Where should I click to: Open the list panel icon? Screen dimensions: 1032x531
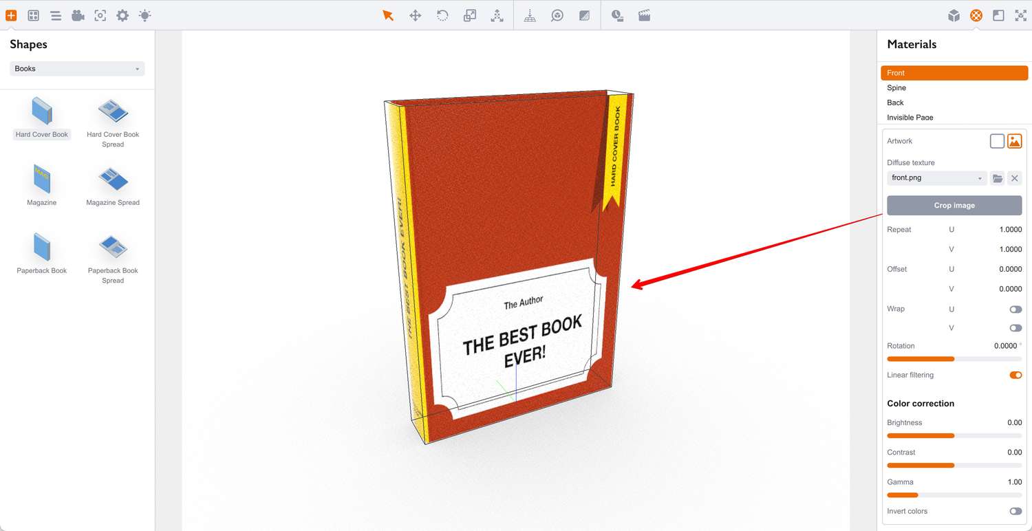pos(56,15)
